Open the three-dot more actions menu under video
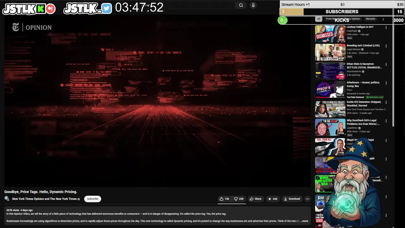The image size is (405, 228). coord(307,199)
